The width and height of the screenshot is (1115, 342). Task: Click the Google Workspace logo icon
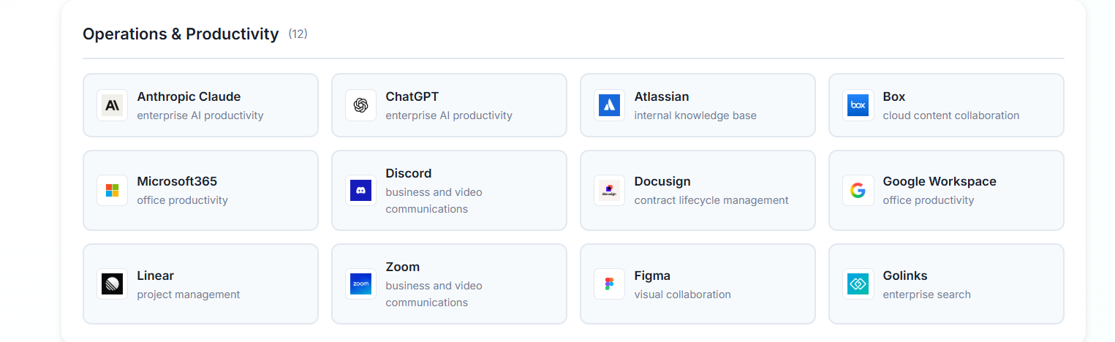click(x=858, y=191)
